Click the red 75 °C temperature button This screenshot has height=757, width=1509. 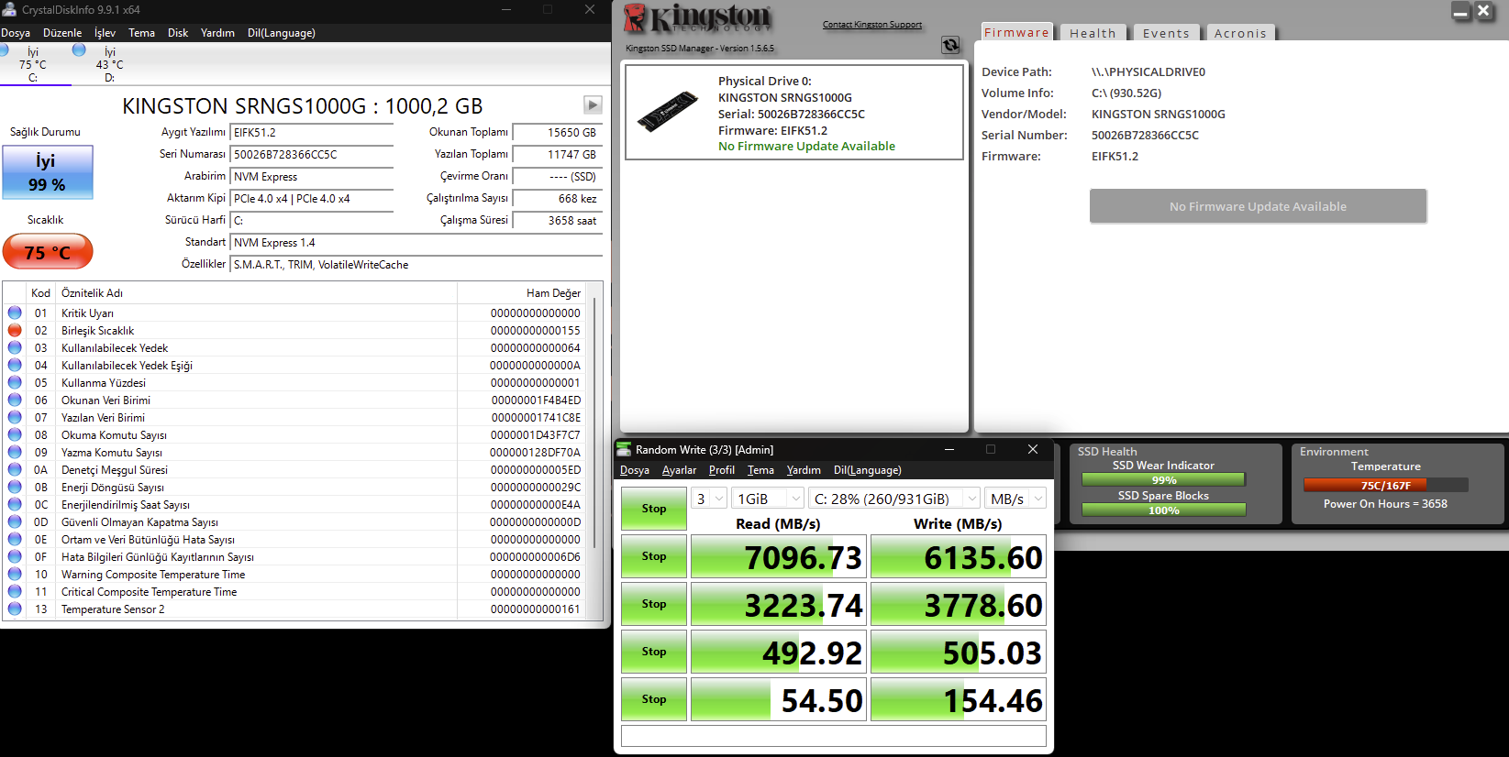[48, 252]
